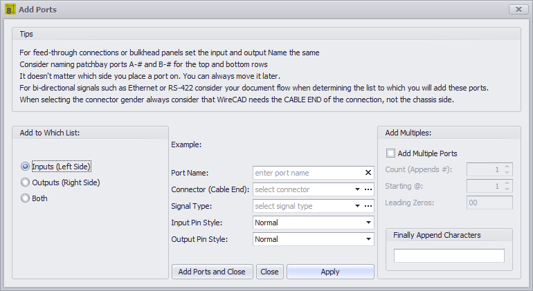Click the Finally Append Characters text box
This screenshot has width=533, height=291.
click(449, 256)
